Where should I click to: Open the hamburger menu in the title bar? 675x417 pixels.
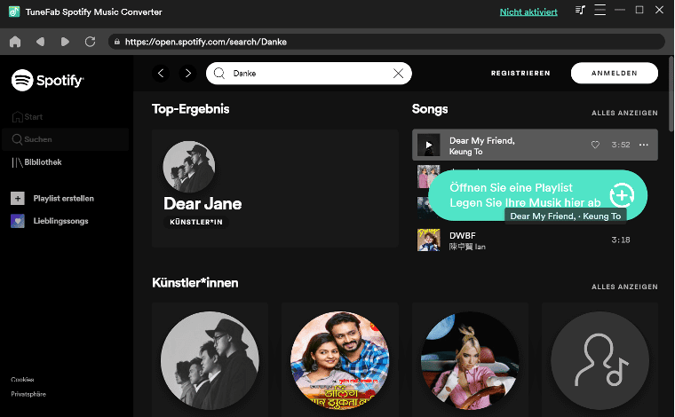(600, 10)
